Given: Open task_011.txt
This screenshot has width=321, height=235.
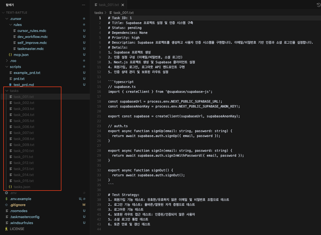Looking at the screenshot, I should 23,157.
